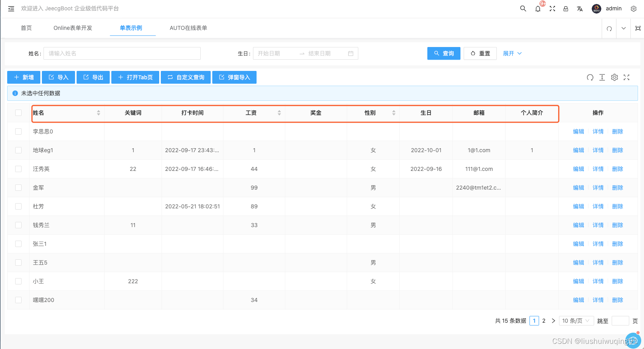Maximize content area tab icon
This screenshot has width=644, height=349.
click(x=638, y=28)
